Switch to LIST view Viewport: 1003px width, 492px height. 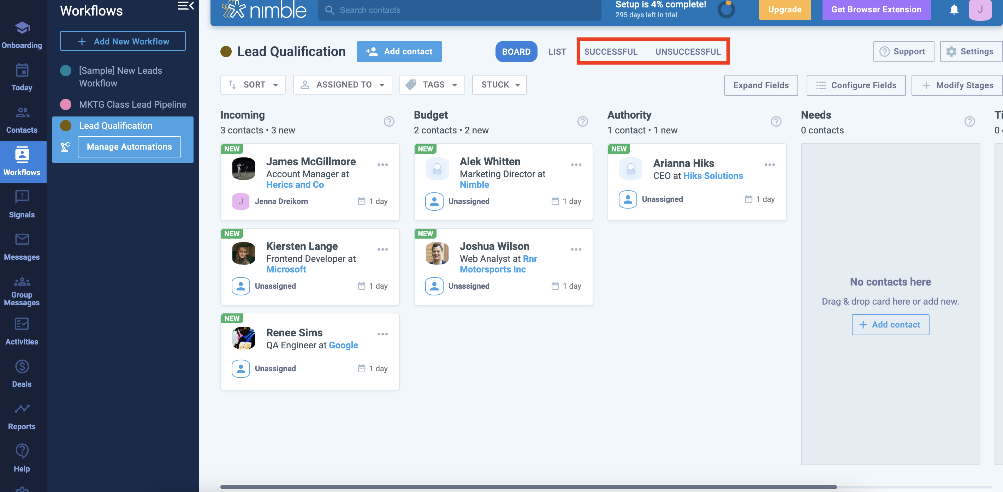click(x=557, y=52)
